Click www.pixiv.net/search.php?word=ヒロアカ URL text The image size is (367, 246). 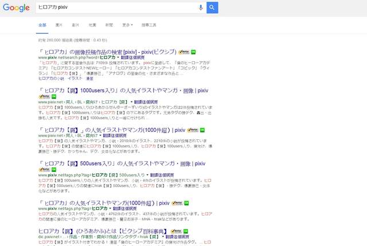coord(77,57)
